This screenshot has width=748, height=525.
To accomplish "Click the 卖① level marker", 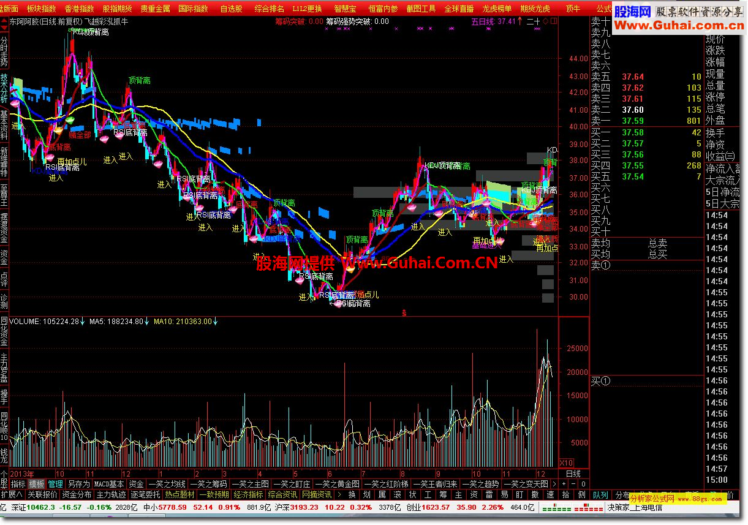I will (600, 265).
